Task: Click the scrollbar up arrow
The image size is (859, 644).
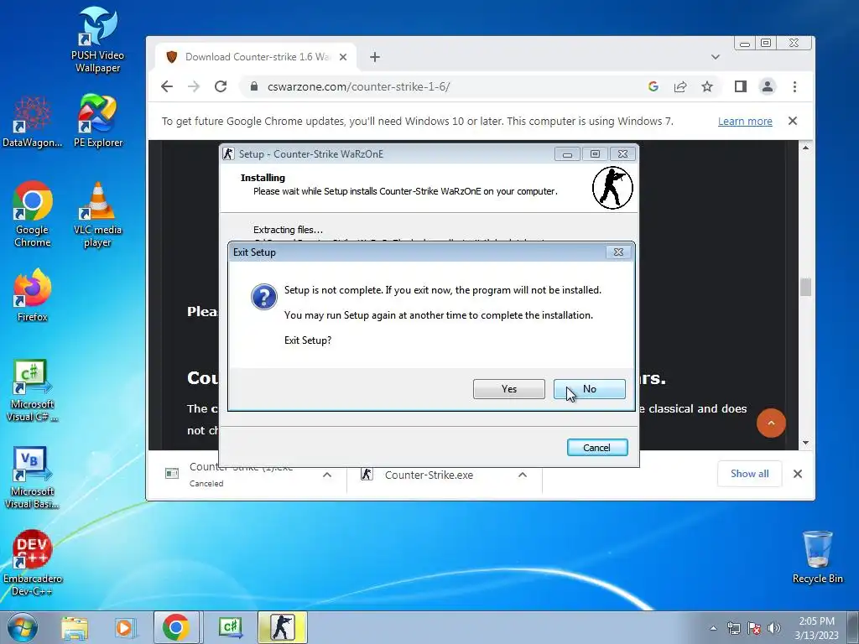Action: [805, 148]
